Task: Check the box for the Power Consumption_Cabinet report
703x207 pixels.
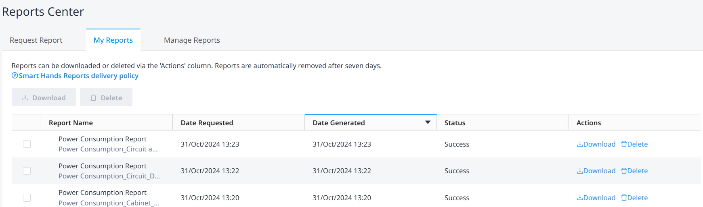Action: pyautogui.click(x=27, y=198)
